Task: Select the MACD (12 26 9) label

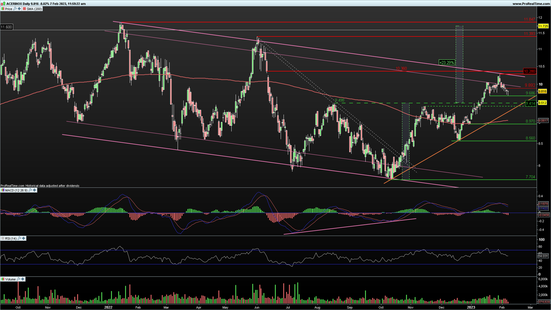Action: click(x=16, y=190)
